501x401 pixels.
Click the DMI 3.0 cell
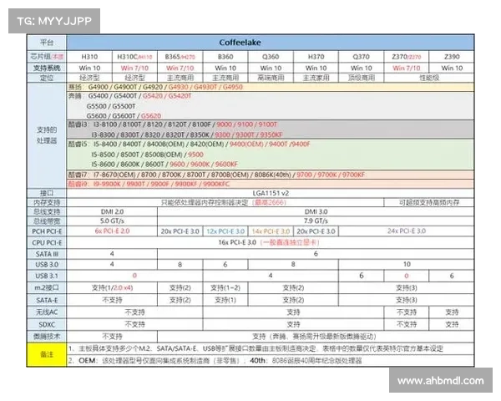pos(316,211)
